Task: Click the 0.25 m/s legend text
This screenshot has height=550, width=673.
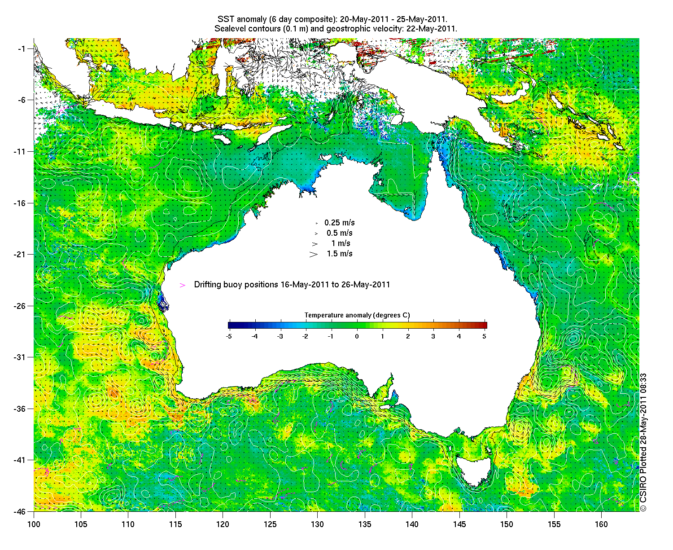Action: pos(340,223)
